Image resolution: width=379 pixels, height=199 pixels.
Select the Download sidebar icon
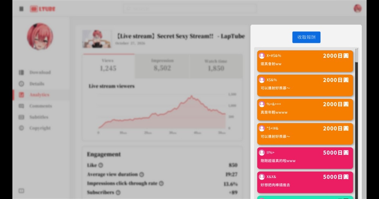coord(21,72)
